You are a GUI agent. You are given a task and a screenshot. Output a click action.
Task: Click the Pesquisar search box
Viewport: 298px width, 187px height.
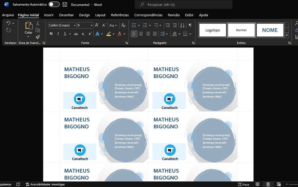183,5
